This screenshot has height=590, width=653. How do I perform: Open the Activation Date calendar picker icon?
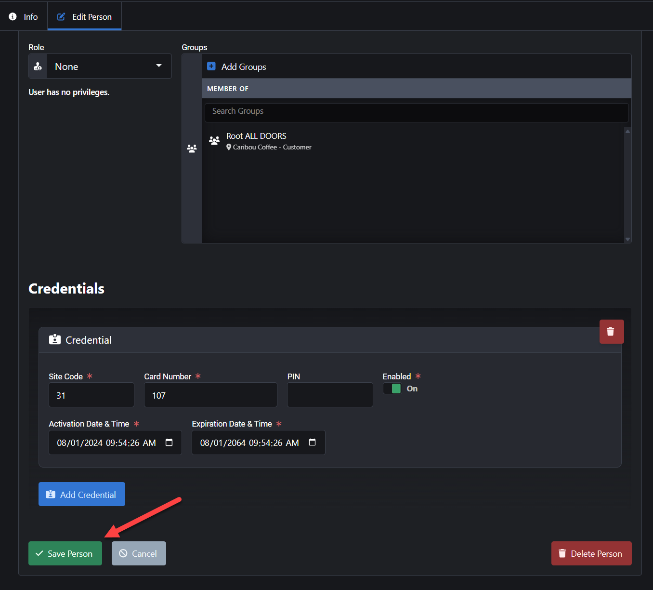point(169,442)
